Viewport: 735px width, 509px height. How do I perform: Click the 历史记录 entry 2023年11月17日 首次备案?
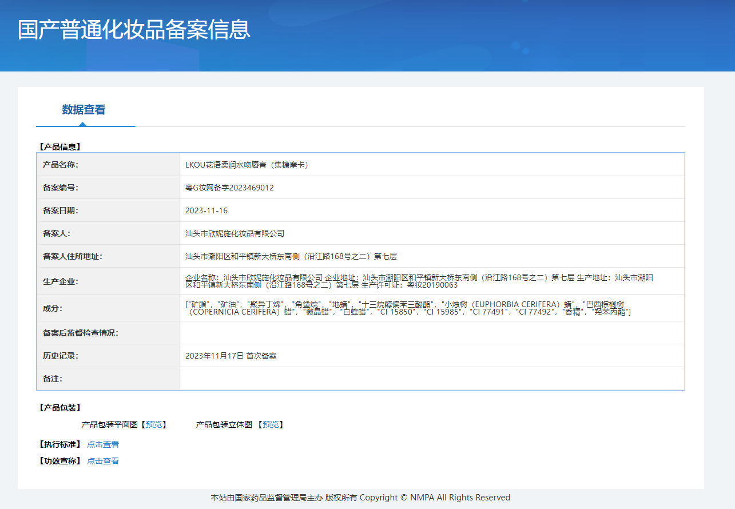[231, 356]
